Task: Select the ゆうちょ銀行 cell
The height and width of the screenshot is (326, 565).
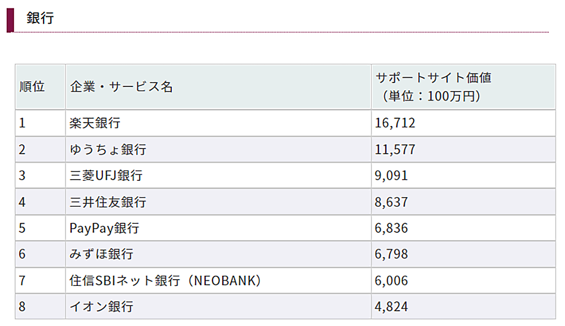Action: tap(108, 149)
